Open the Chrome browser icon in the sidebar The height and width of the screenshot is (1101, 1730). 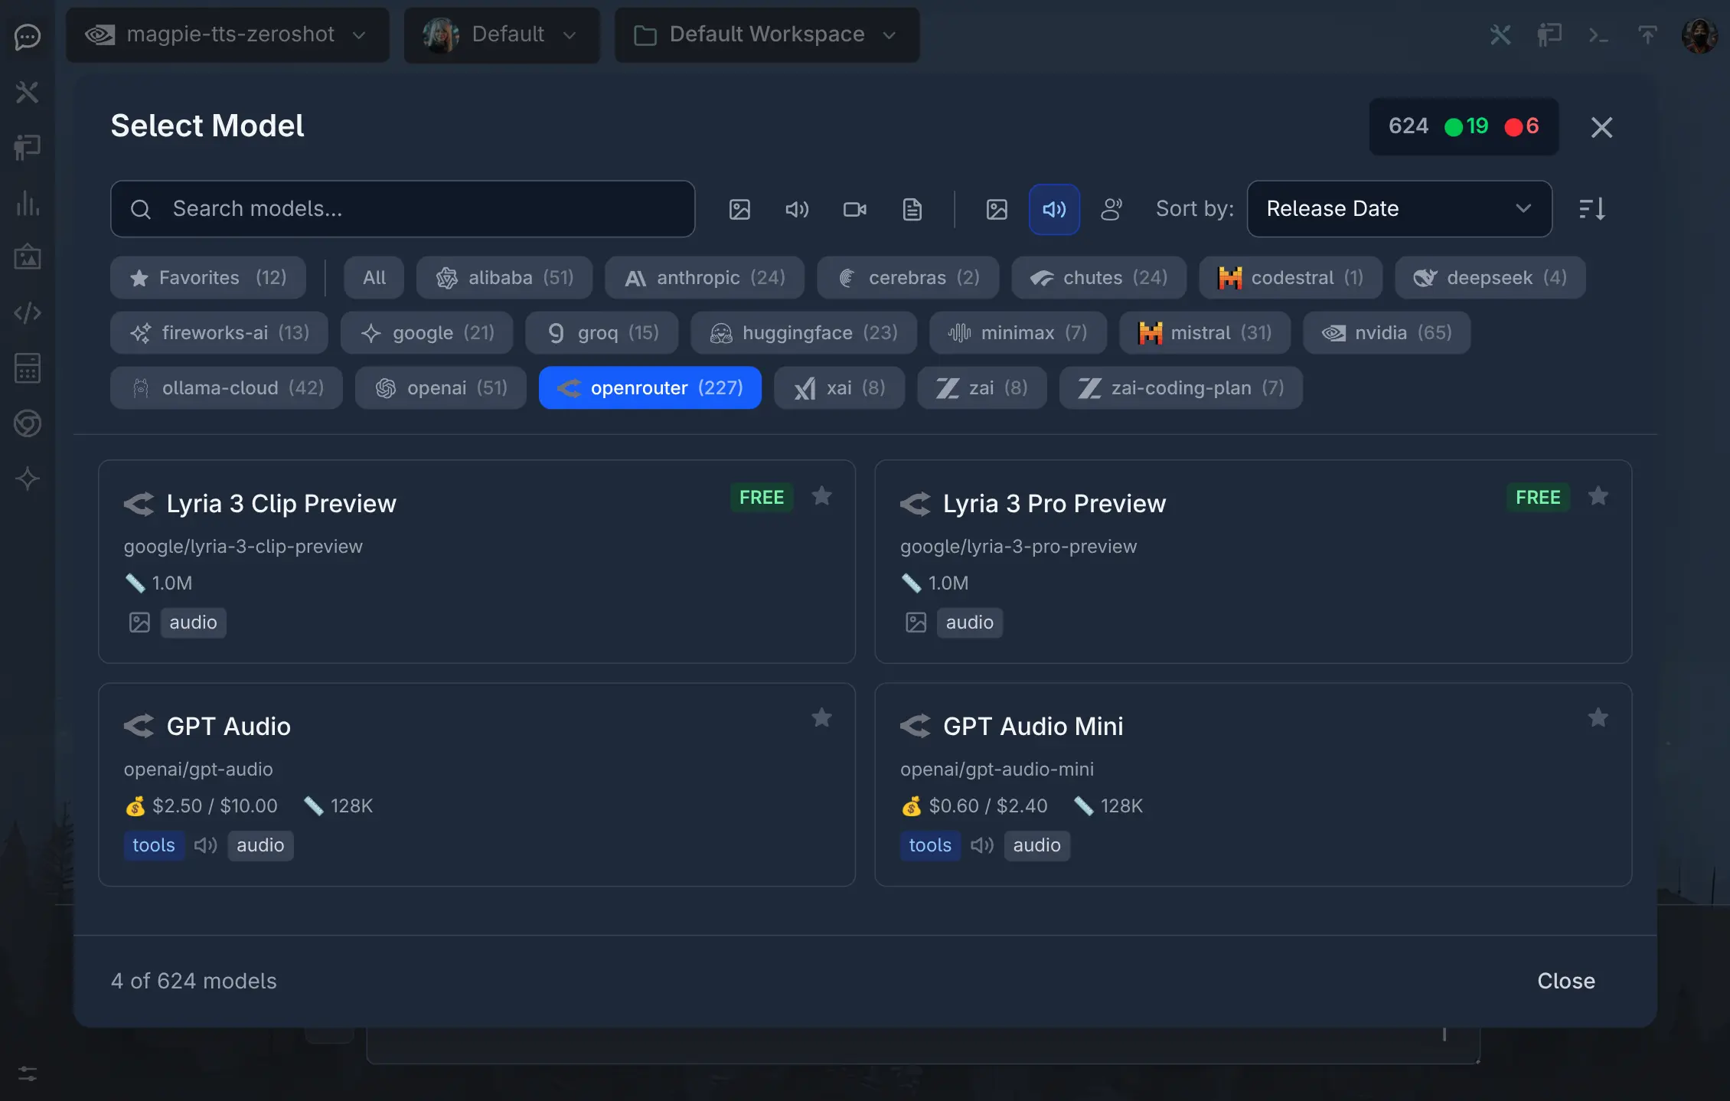click(28, 423)
